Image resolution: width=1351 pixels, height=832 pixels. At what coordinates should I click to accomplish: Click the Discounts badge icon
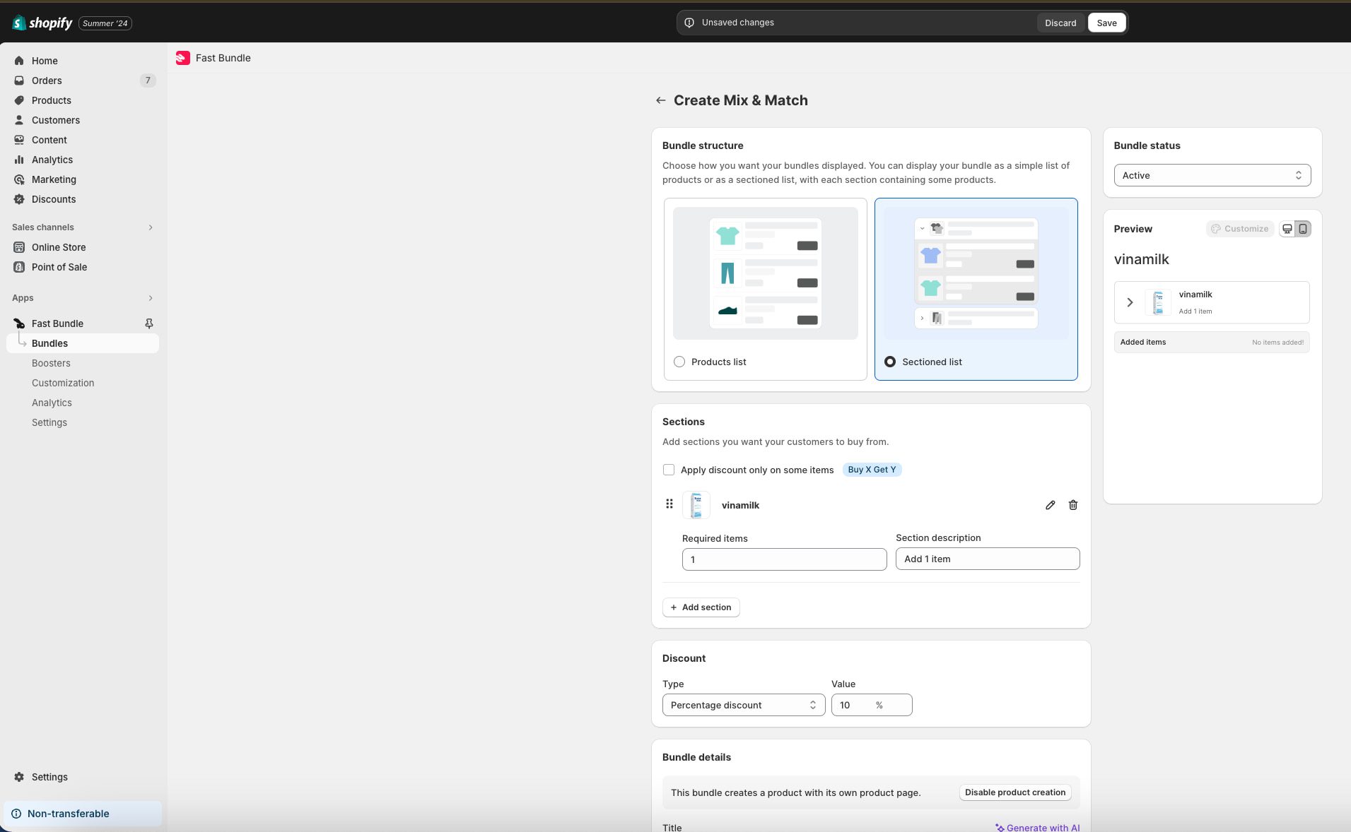(19, 199)
